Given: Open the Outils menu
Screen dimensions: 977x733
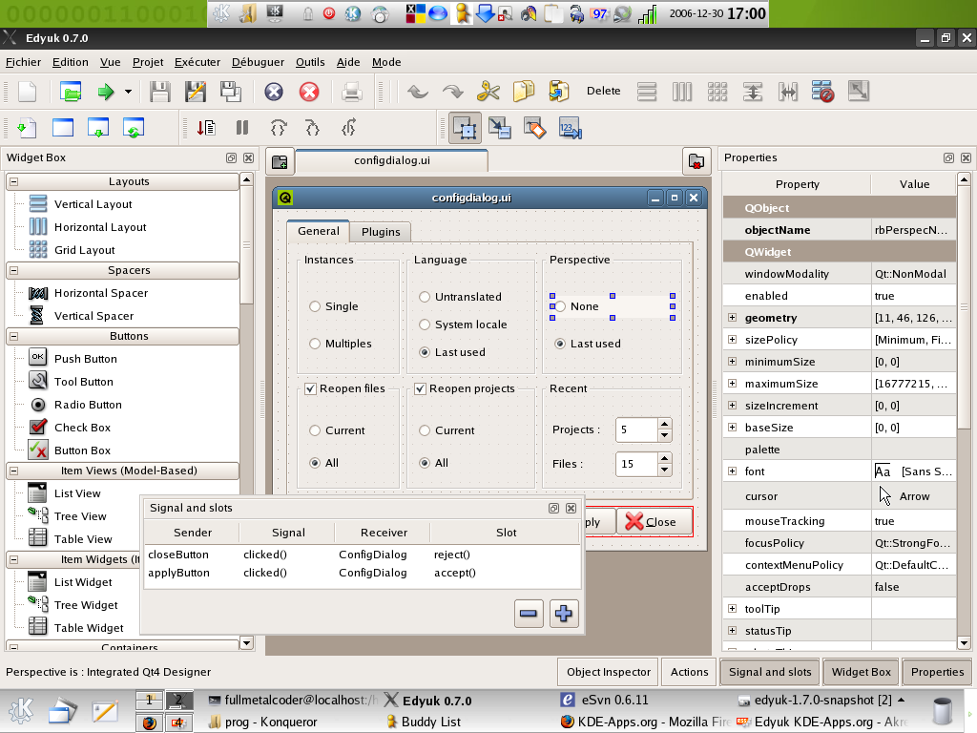Looking at the screenshot, I should point(310,62).
